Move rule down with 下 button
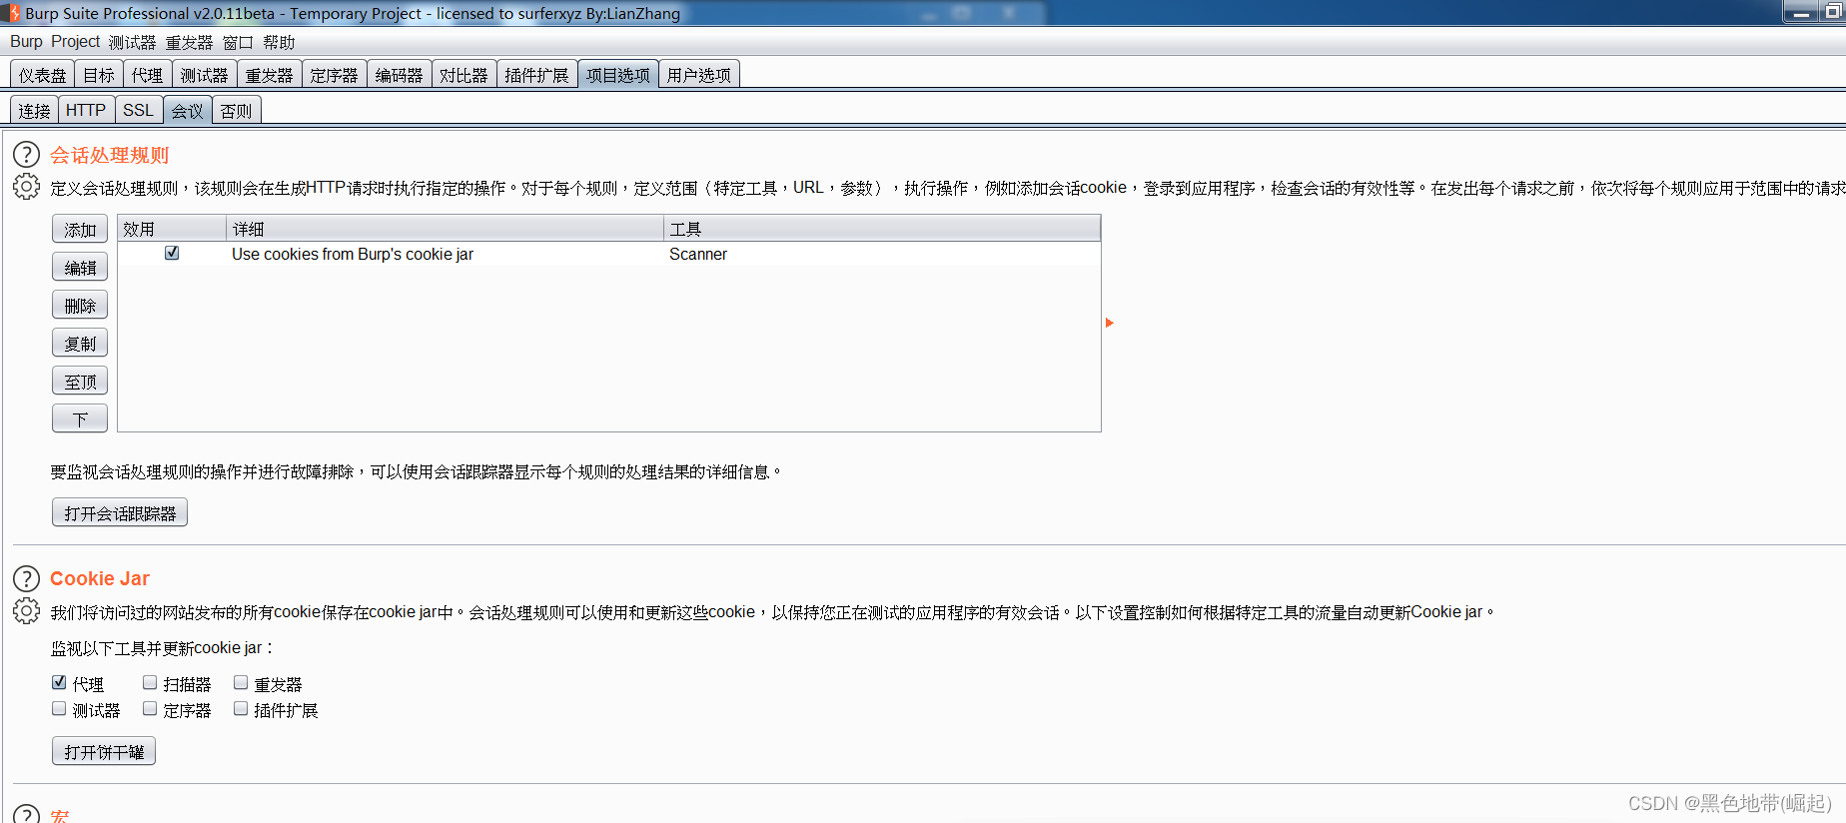 click(80, 419)
